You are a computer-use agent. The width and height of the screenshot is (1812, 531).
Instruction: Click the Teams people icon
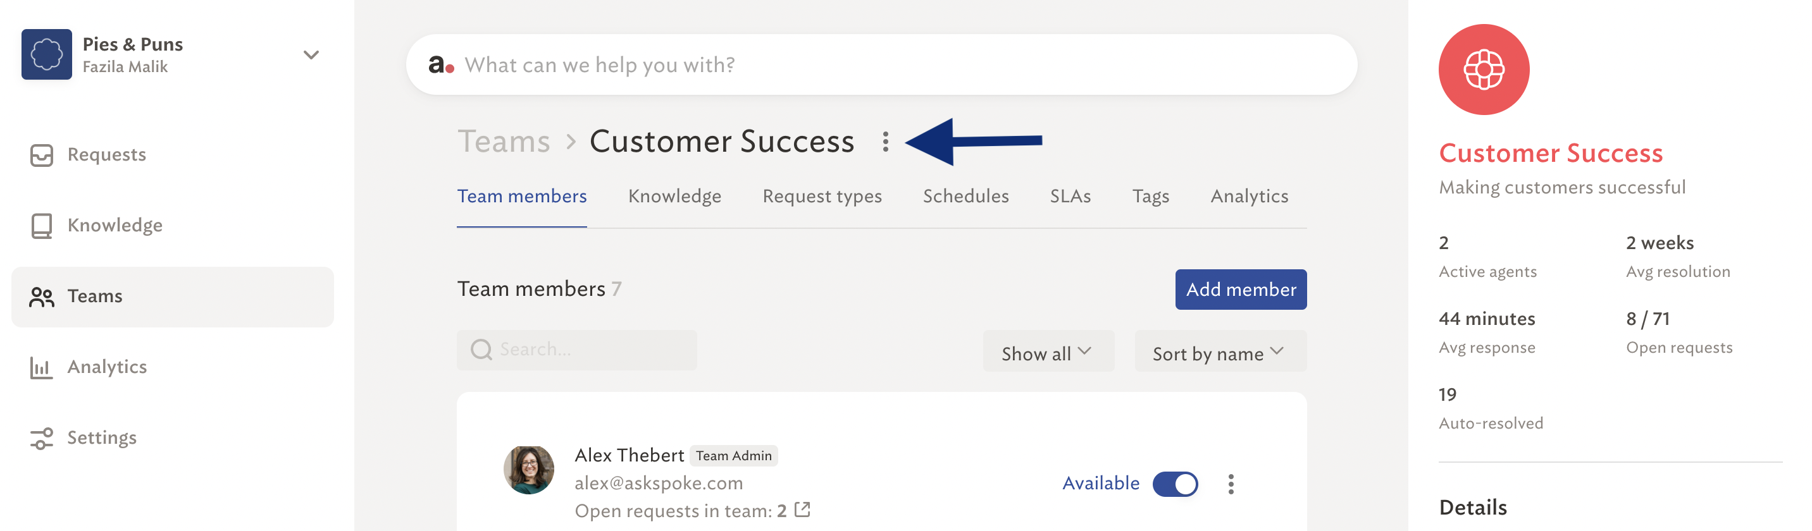click(42, 297)
